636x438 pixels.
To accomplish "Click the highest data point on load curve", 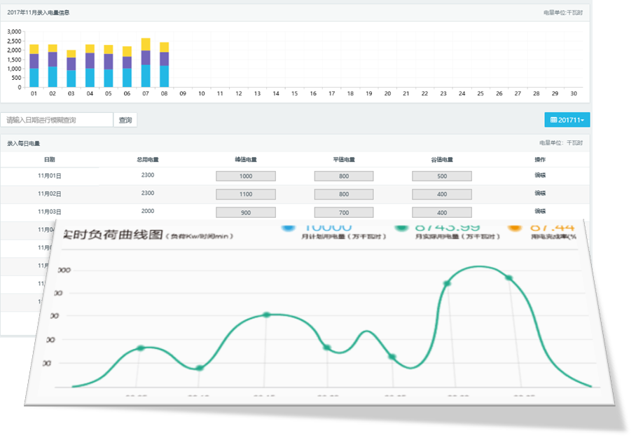I will pos(447,283).
